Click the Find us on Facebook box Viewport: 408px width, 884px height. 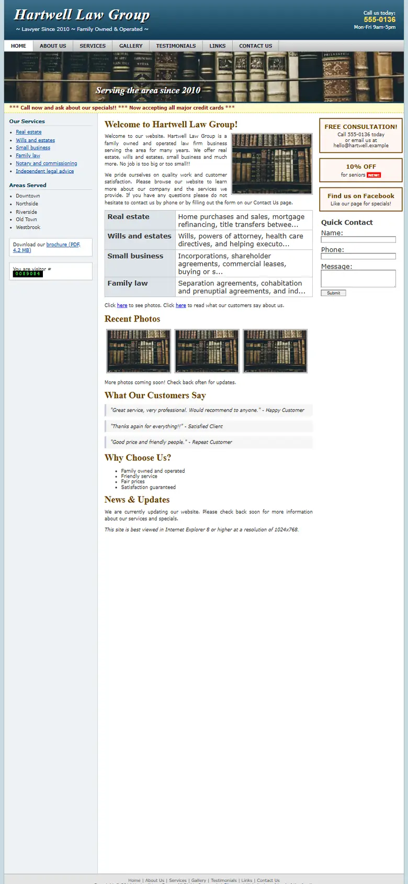click(x=361, y=200)
